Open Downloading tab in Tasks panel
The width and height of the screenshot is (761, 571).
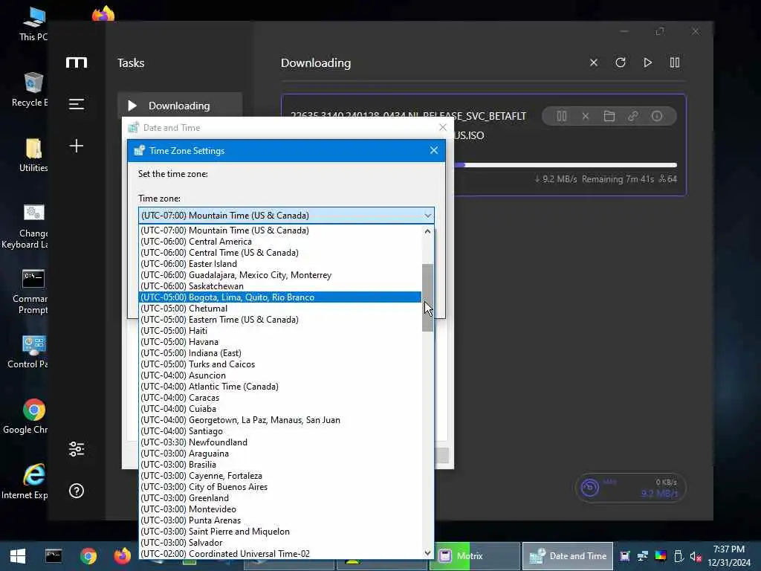[x=180, y=106]
